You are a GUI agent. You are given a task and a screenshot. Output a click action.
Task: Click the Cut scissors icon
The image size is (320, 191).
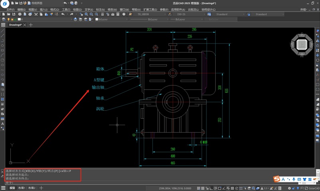[x=36, y=14]
